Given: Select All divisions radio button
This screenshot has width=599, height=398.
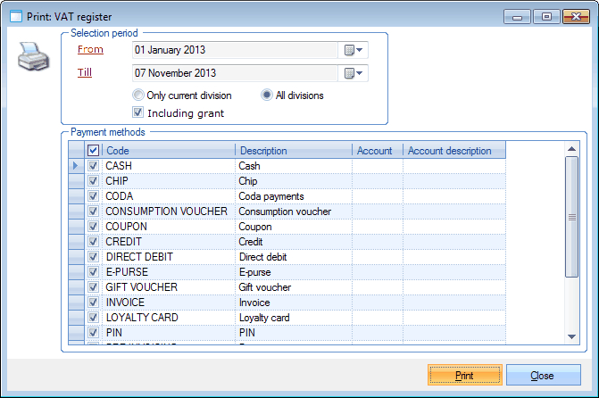Looking at the screenshot, I should click(267, 95).
